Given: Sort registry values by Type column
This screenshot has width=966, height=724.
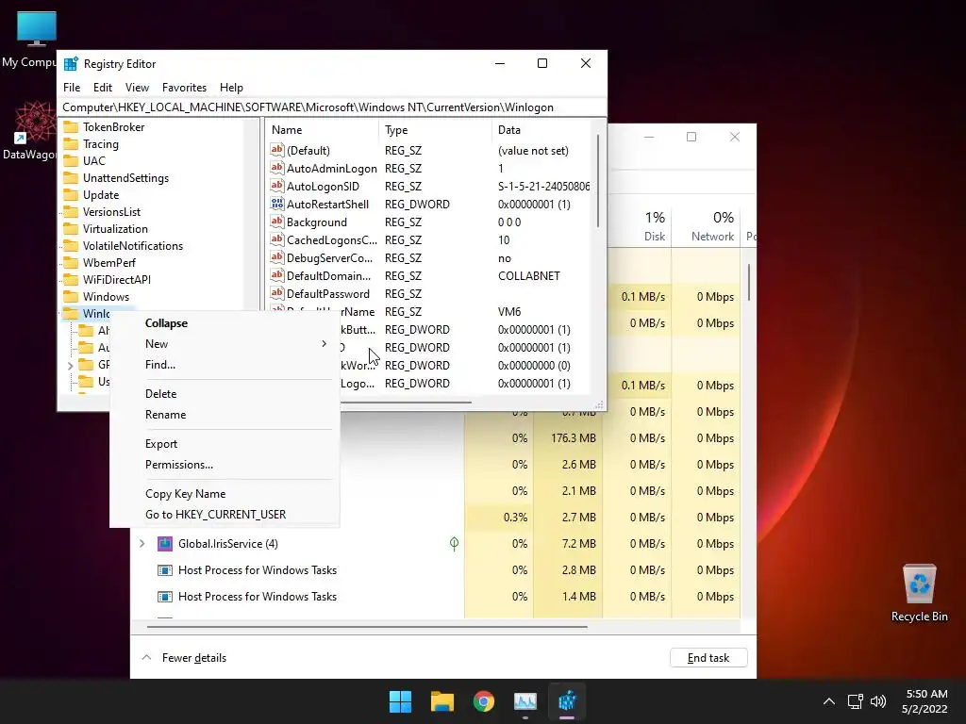Looking at the screenshot, I should [435, 130].
